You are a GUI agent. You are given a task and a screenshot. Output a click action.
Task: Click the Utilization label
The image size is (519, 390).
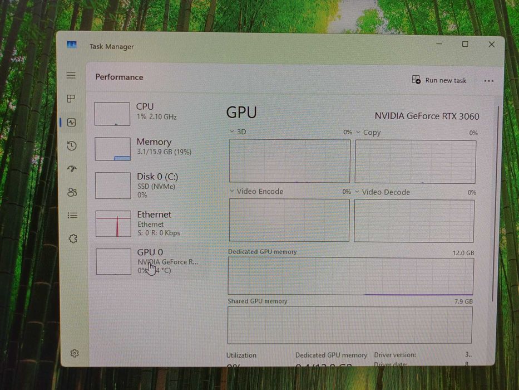[x=241, y=355]
